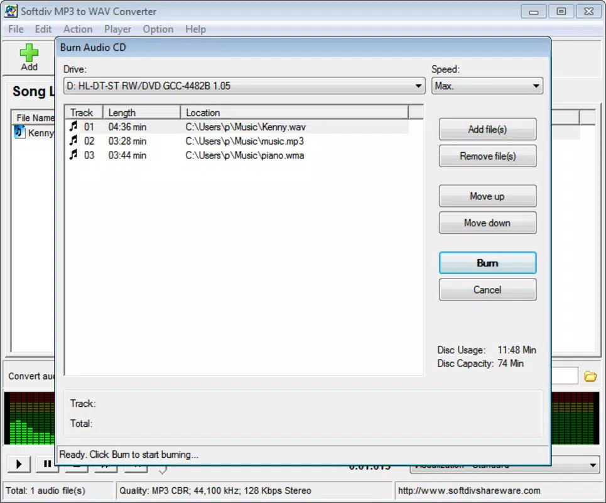Click the Disc Usage 11:48 Min value
The image size is (606, 503).
click(x=517, y=350)
